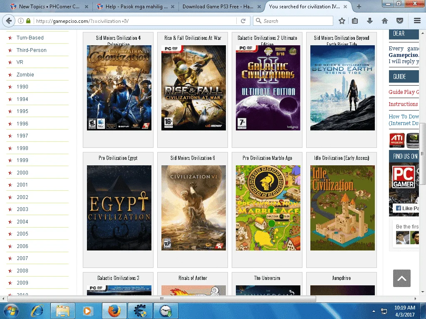426x319 pixels.
Task: Click the Pocket save icon
Action: pos(399,21)
